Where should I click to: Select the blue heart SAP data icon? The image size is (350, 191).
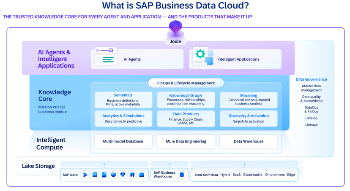coord(123,175)
